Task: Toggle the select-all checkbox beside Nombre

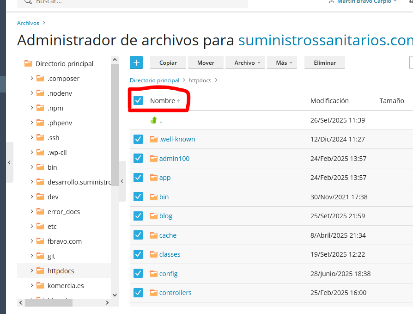Action: tap(138, 100)
